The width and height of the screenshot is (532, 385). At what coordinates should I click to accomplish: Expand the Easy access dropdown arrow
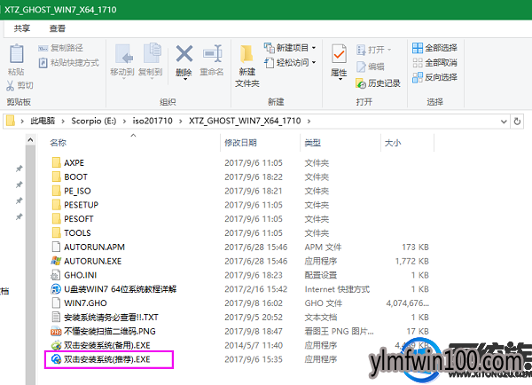click(314, 62)
